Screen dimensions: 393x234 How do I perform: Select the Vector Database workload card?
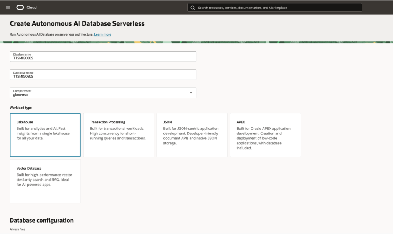[x=45, y=181]
